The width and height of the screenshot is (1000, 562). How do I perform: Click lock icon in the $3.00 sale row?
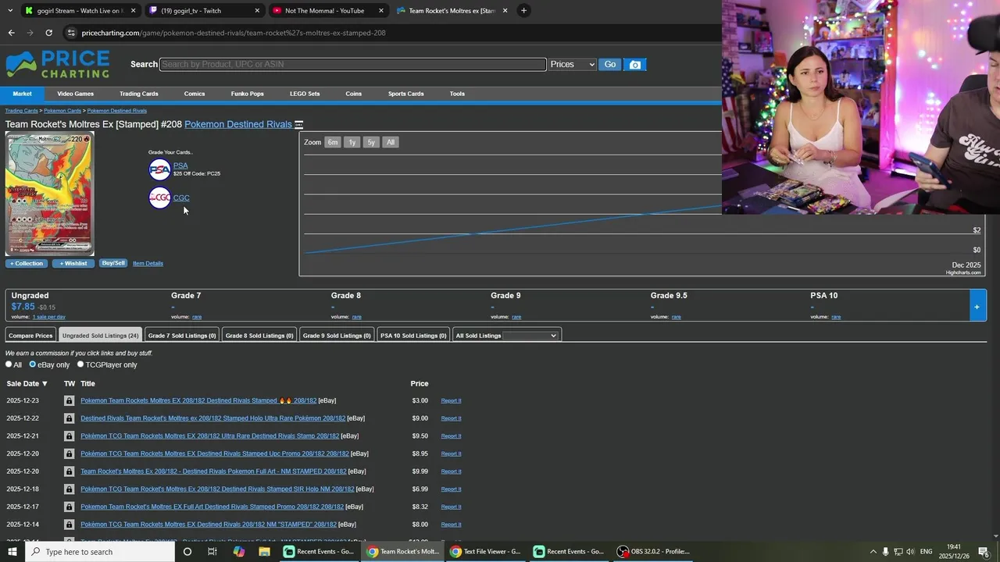point(69,400)
